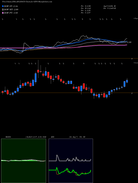Open the dark blue ADX indicator chart panel
This screenshot has width=138, height=183.
[x=71, y=161]
